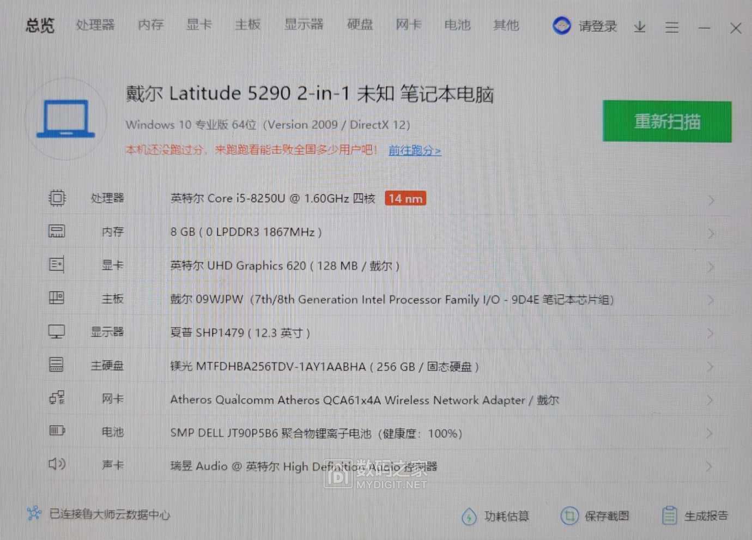The width and height of the screenshot is (752, 540).
Task: Click the network adapter icon
Action: [x=57, y=398]
